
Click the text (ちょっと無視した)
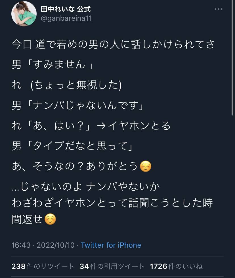point(76,85)
